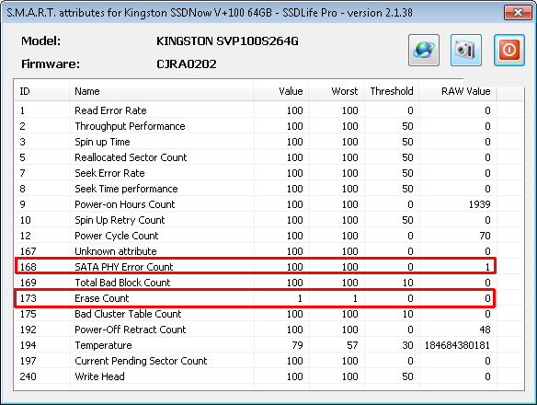
Task: Sort by the Name column header
Action: point(161,91)
